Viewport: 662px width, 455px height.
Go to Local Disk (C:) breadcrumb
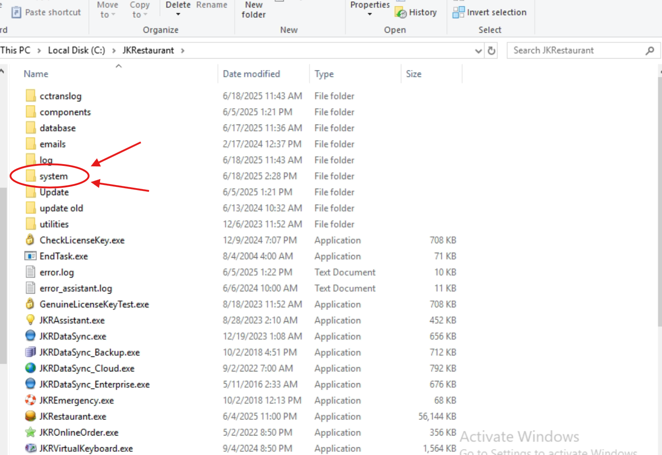[76, 50]
